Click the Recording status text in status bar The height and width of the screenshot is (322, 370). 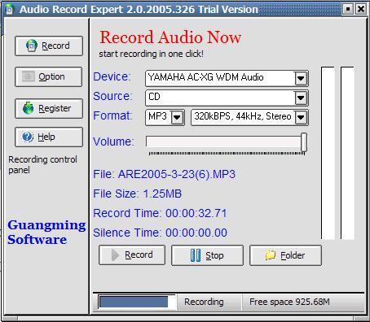click(x=204, y=302)
